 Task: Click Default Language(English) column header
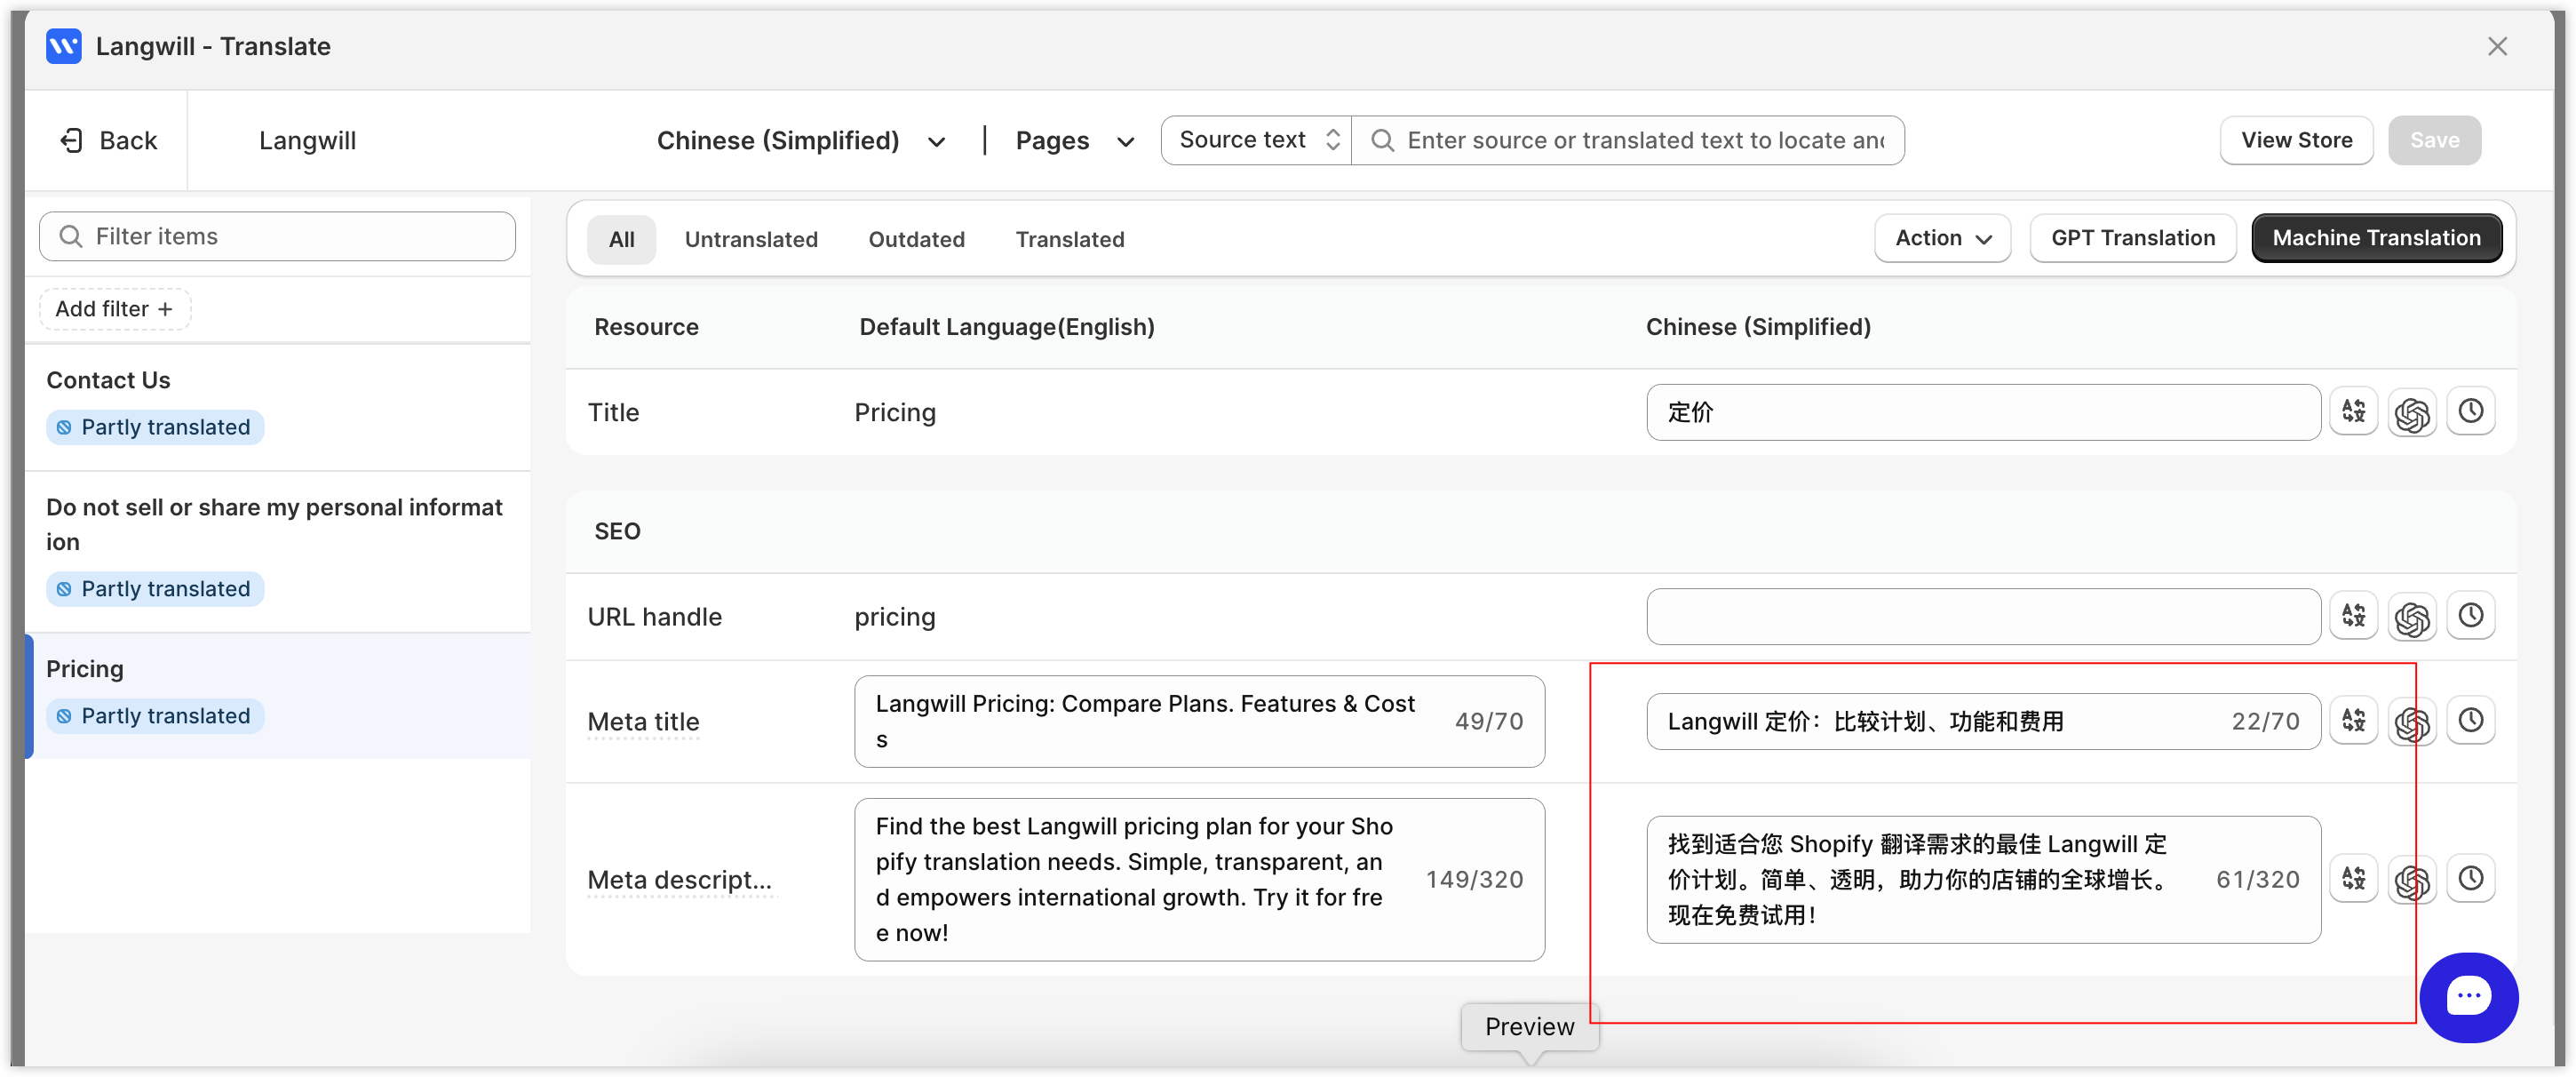coord(1006,327)
